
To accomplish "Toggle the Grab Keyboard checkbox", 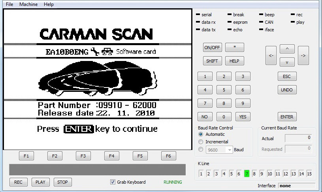I will tap(113, 182).
